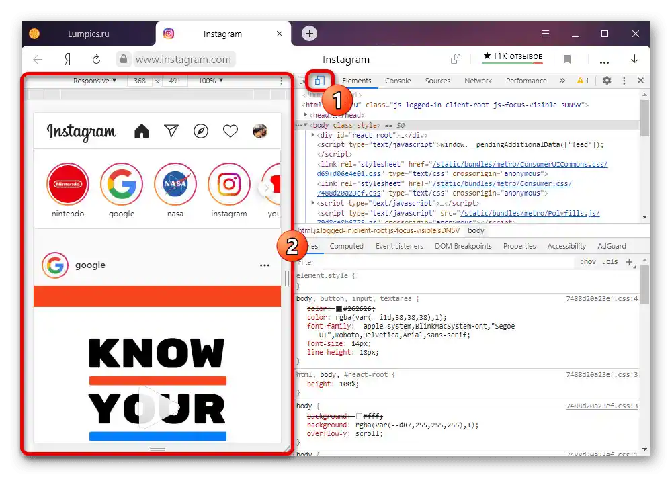Click the viewport height field 491
672x477 pixels.
coord(175,81)
